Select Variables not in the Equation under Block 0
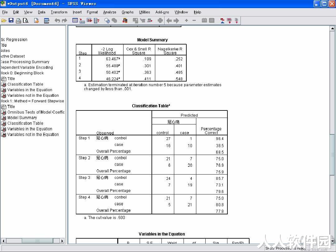Viewport: 336px width, 252px height. click(x=33, y=96)
